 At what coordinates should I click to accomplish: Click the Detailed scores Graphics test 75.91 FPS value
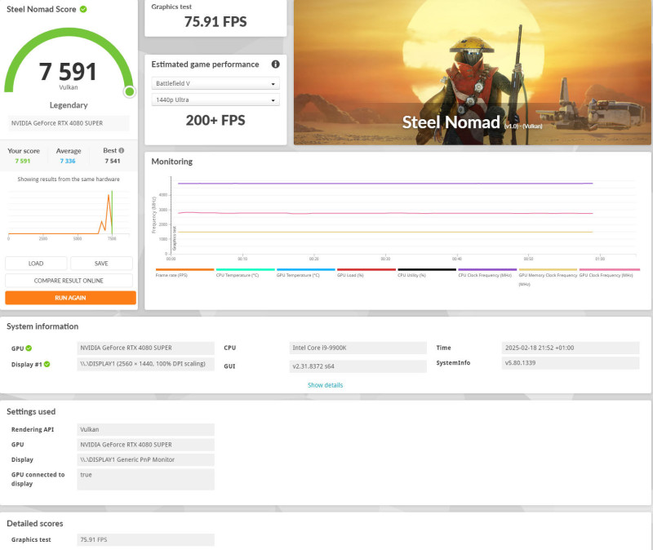146,539
